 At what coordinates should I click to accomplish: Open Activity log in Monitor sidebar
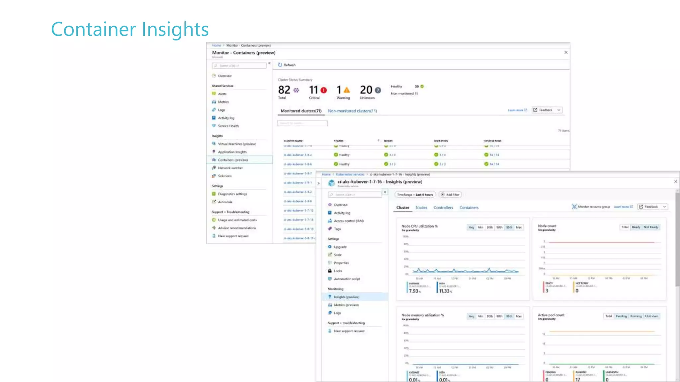tap(226, 118)
